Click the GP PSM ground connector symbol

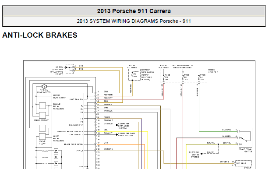click(x=70, y=69)
